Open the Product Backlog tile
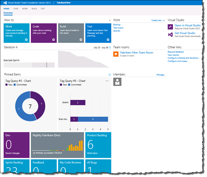207x177 pixels. 98,145
